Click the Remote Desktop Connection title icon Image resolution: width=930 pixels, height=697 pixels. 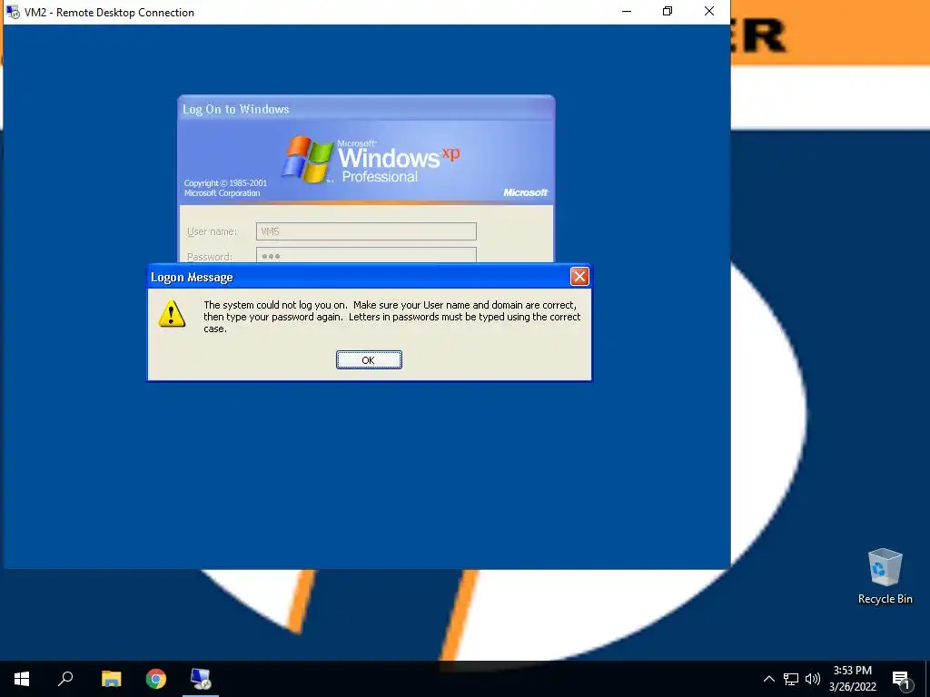13,12
